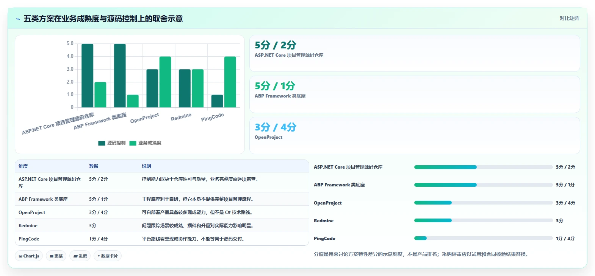595x276 pixels.
Task: Click the 表格 tag chip
Action: coord(56,256)
